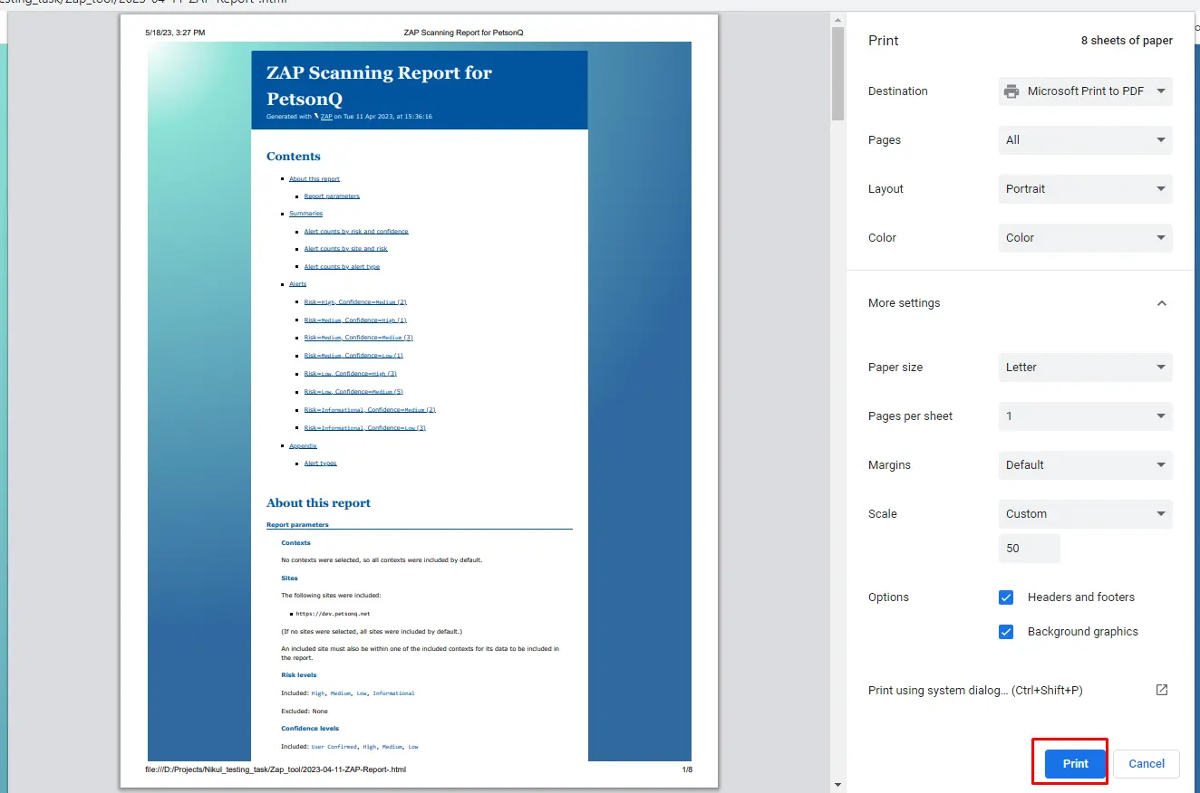Click the scale value field showing 50
Screen dimensions: 1200x793
(1029, 549)
